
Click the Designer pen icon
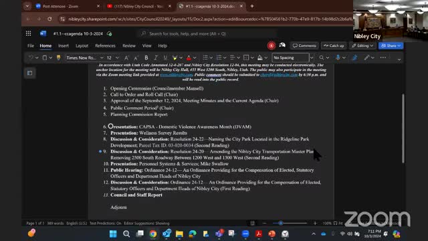point(366,58)
